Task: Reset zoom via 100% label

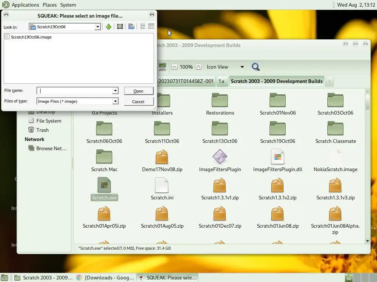Action: click(x=186, y=67)
